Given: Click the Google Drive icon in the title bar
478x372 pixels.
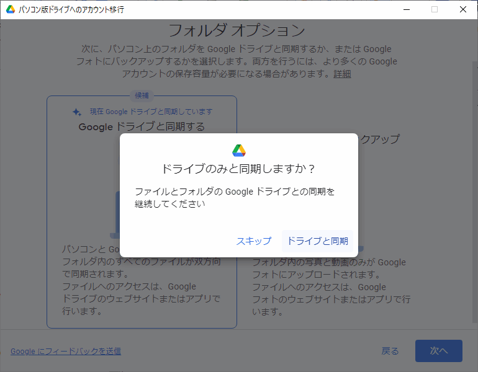Looking at the screenshot, I should click(x=11, y=9).
